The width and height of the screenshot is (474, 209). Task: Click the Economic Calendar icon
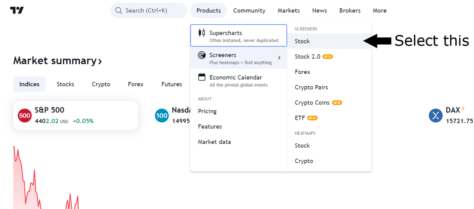point(202,77)
